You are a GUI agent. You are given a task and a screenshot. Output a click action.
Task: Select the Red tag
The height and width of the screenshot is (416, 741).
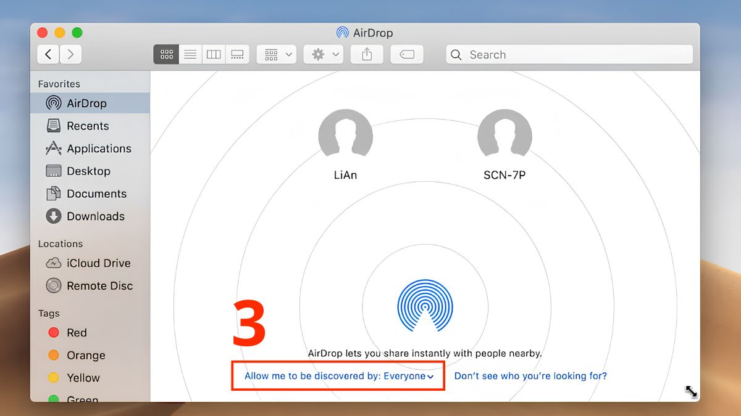[x=90, y=333]
